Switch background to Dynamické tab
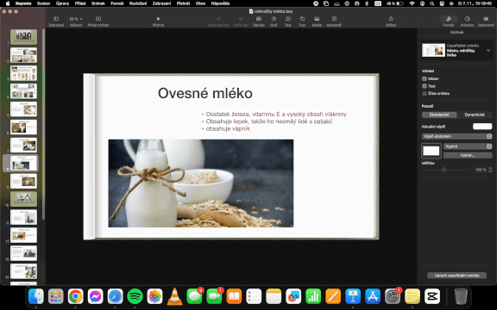 475,115
